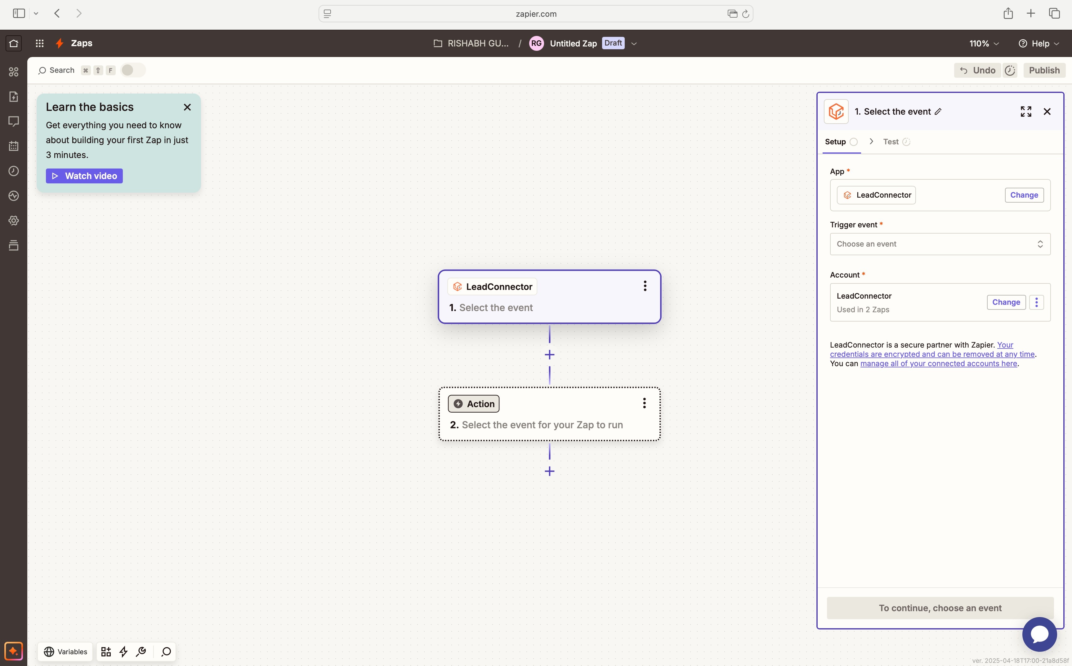This screenshot has width=1072, height=666.
Task: Open three-dot menu on LeadConnector step
Action: tap(645, 286)
